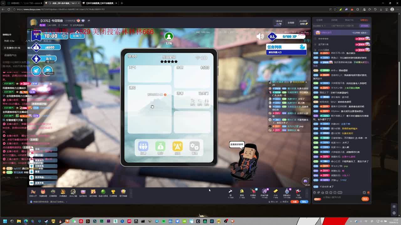This screenshot has height=225, width=401.
Task: Open Steam from the taskbar
Action: (x=46, y=221)
